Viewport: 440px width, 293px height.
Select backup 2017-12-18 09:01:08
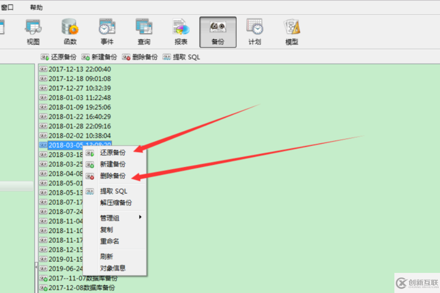coord(75,78)
